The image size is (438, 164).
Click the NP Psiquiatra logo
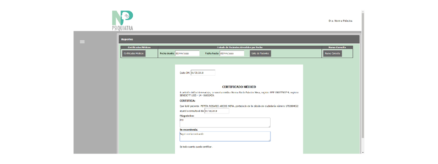tap(122, 20)
